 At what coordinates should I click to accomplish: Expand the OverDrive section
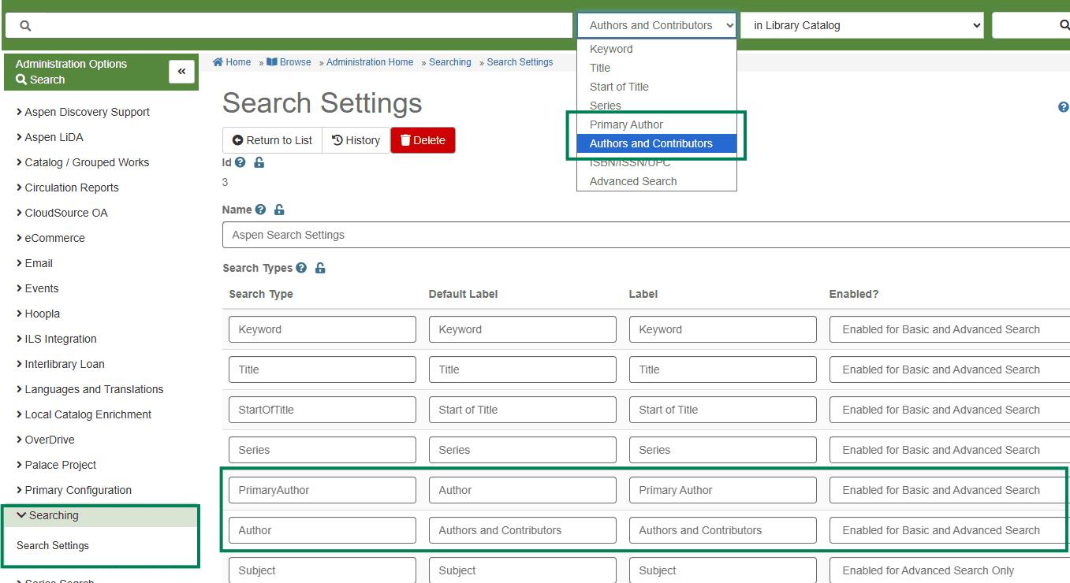point(45,440)
